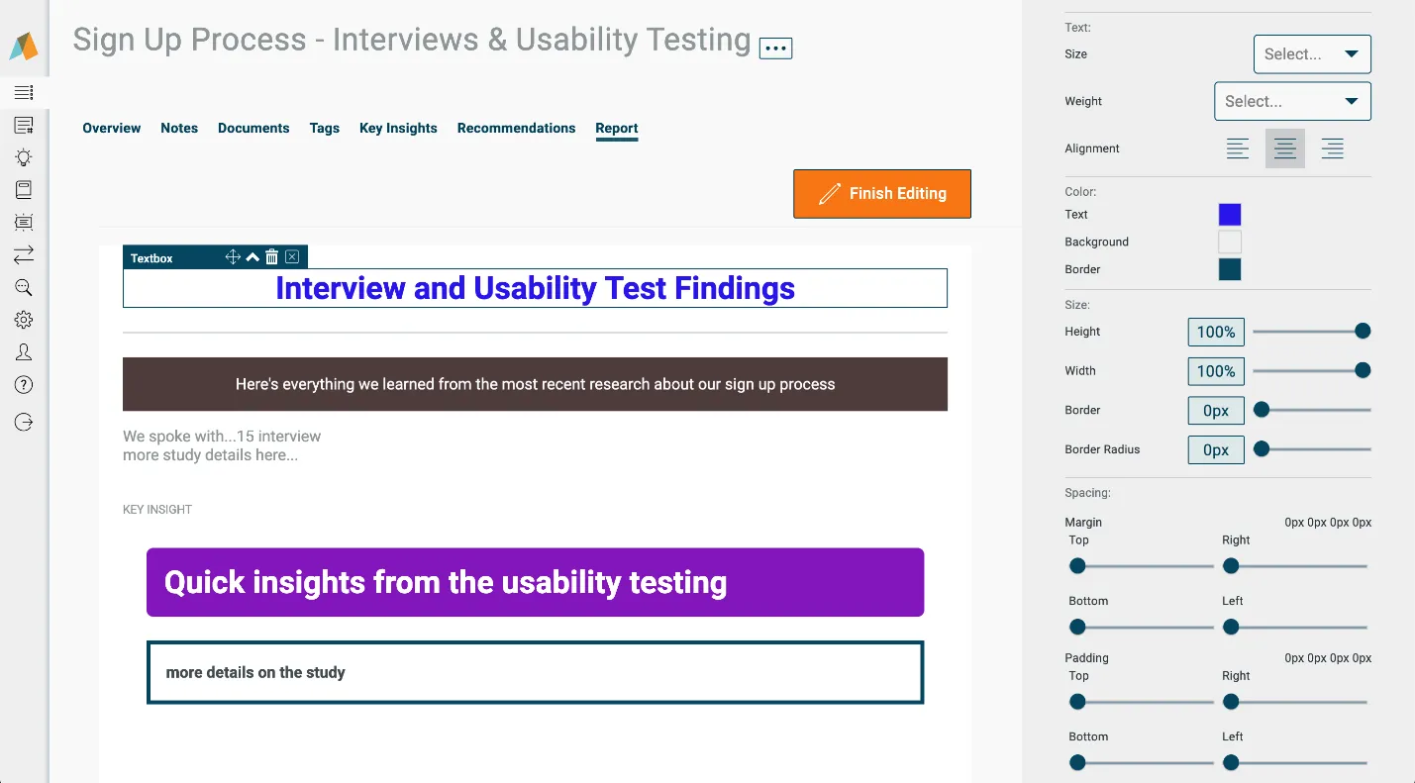Set text alignment to center
The width and height of the screenshot is (1415, 783).
[1285, 148]
